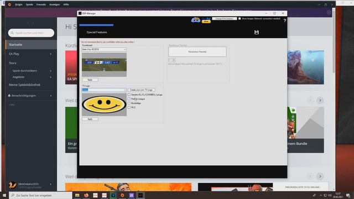Screen dimensions: 354x199
Task: Open the Origin menu in the menu bar
Action: click(x=19, y=4)
